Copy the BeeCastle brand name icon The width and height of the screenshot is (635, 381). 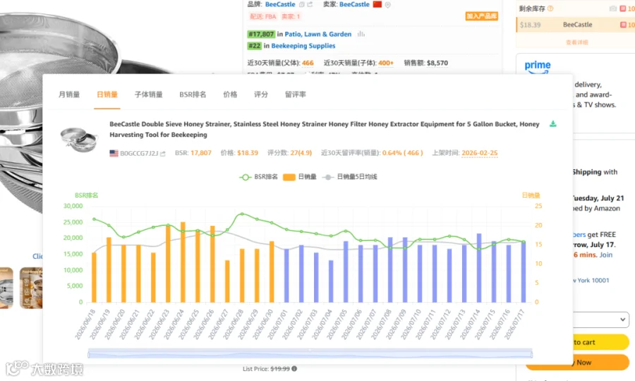coord(301,4)
